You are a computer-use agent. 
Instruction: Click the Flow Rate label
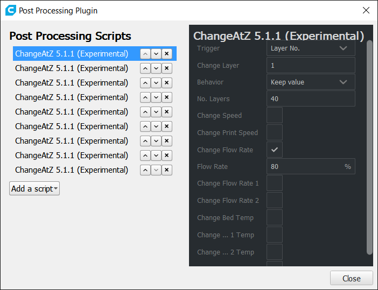point(212,166)
